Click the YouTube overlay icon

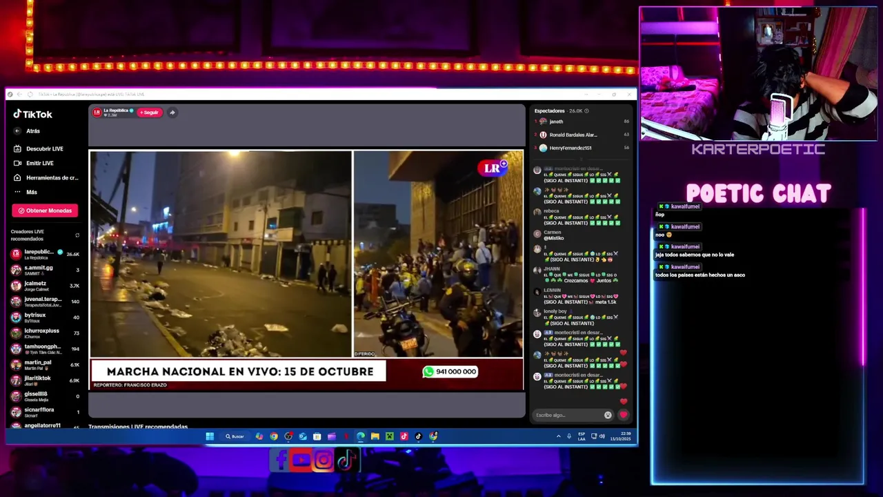(x=301, y=460)
